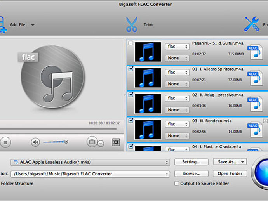Click the Browse... button
268x201 pixels.
pyautogui.click(x=191, y=173)
